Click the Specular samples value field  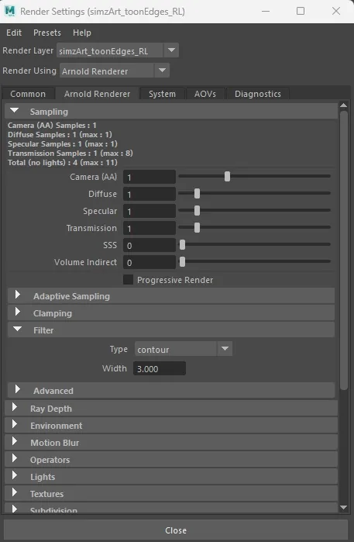[150, 211]
